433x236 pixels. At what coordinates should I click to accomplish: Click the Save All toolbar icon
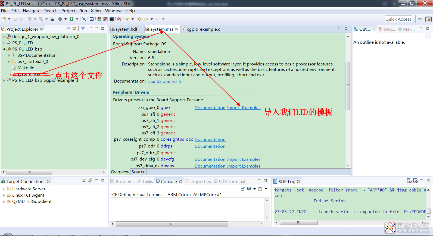[21, 19]
